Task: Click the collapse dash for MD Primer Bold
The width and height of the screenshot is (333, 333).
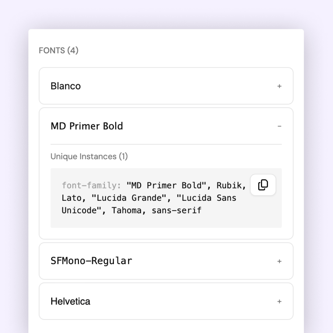Action: click(279, 126)
